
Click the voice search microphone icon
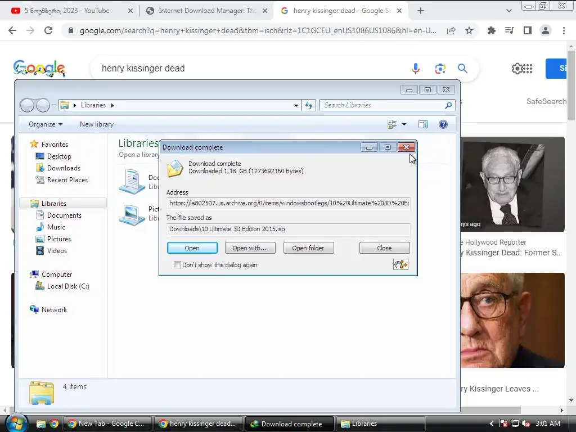tap(416, 68)
